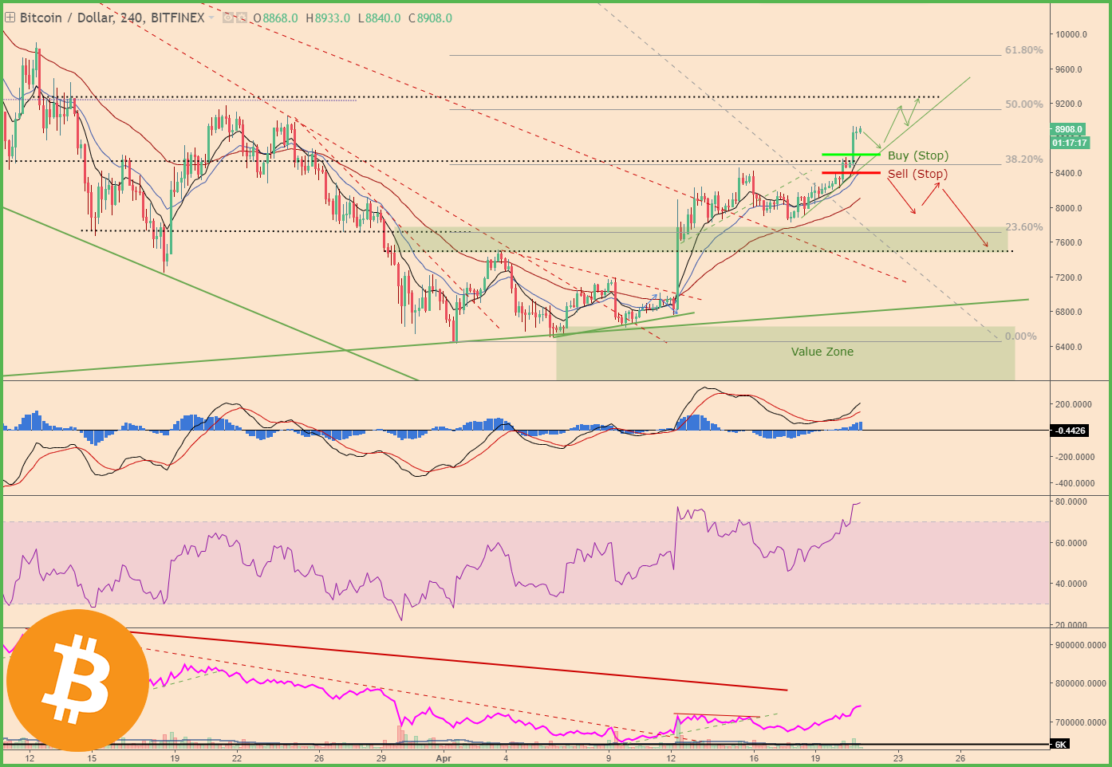Open the symbol legend dropdown arrow

click(x=211, y=18)
